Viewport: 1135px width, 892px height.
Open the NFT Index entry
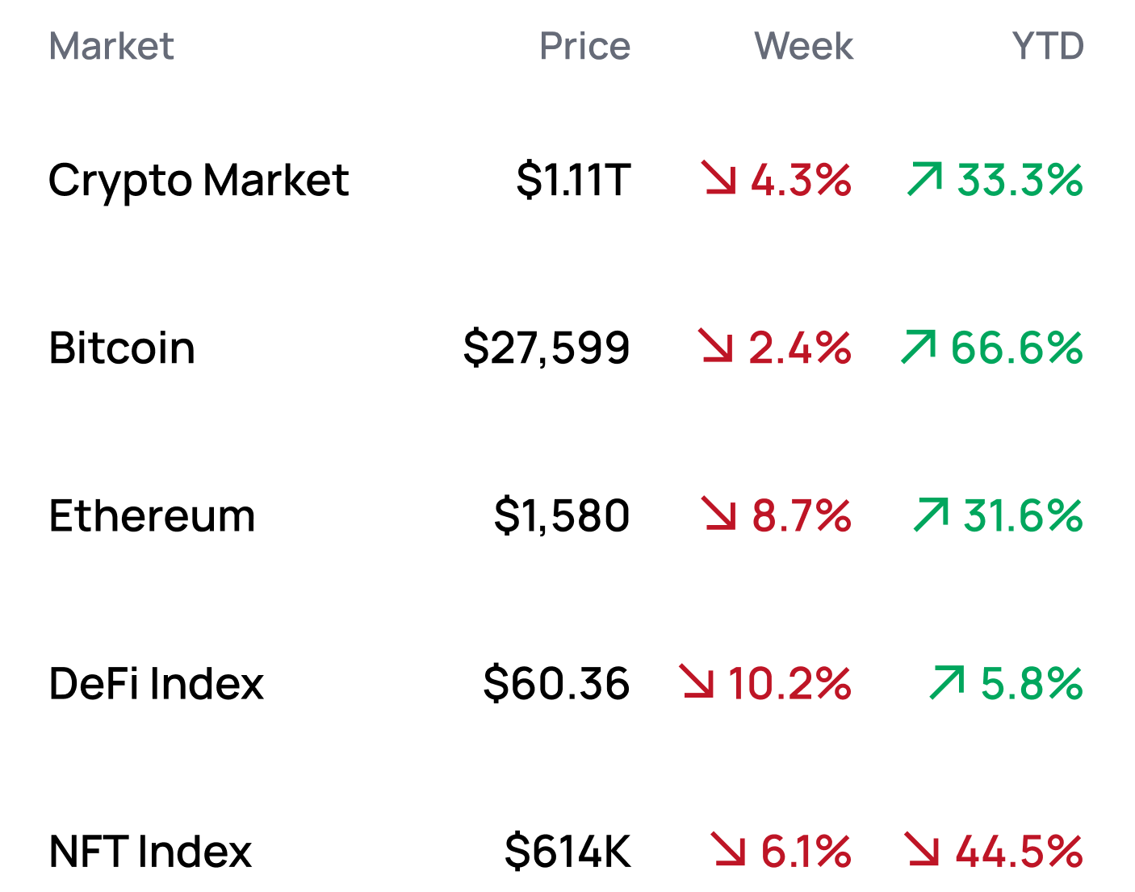[x=150, y=851]
